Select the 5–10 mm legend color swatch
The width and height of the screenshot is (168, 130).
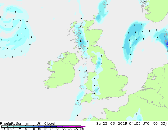[x=29, y=127]
